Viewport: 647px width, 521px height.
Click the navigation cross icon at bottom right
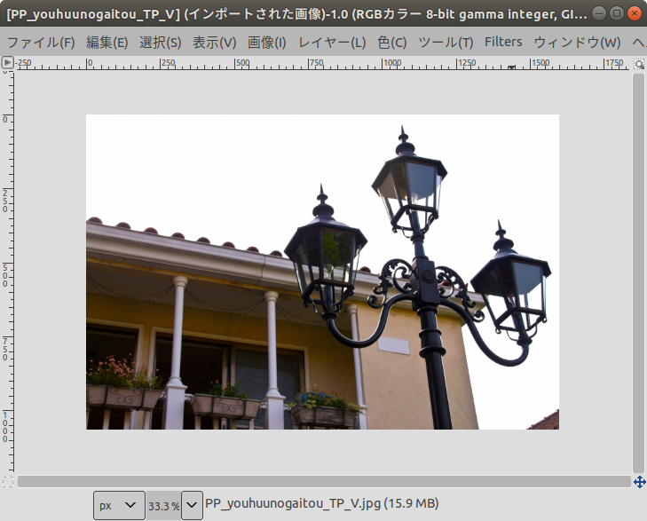pyautogui.click(x=640, y=482)
